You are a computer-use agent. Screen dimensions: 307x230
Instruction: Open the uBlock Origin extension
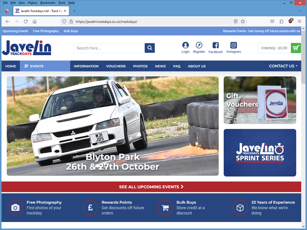coord(290,21)
